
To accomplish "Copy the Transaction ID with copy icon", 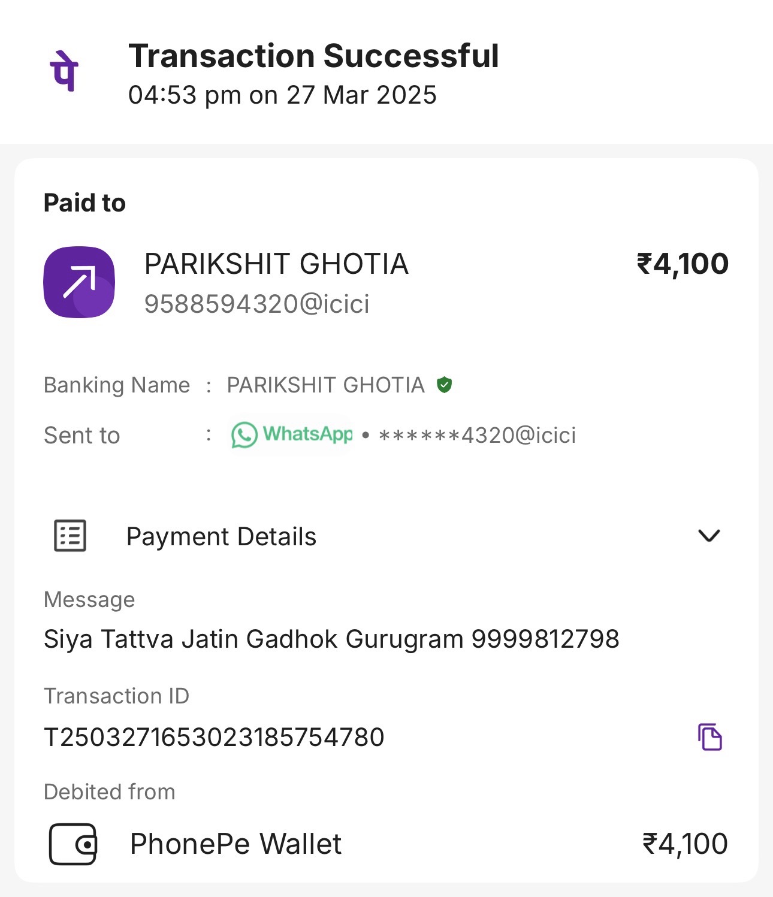I will (x=710, y=737).
